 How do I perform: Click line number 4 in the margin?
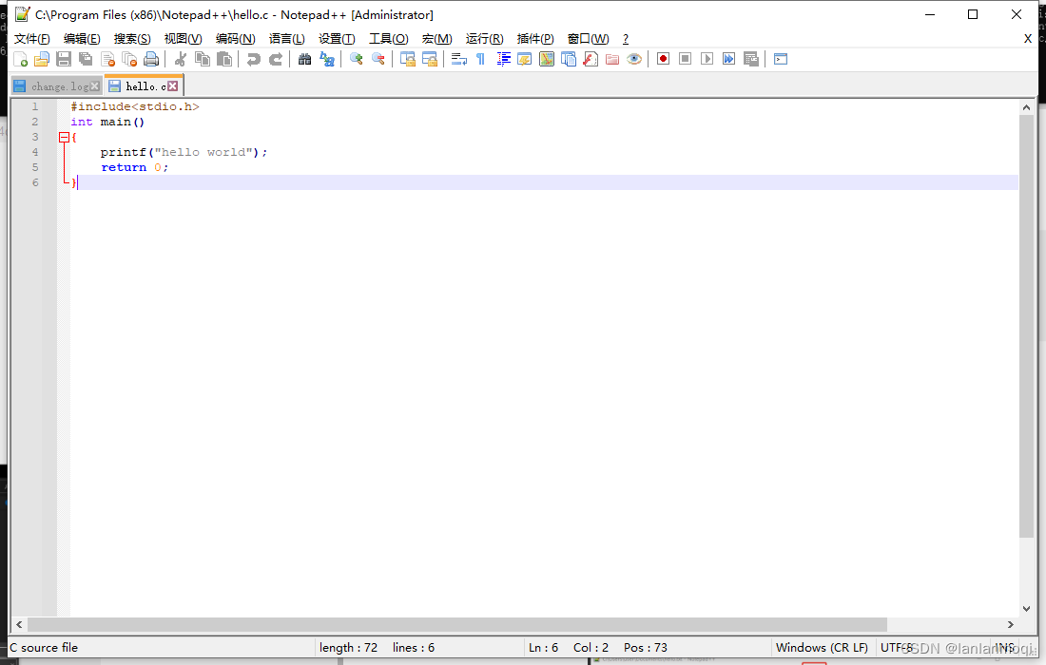pos(34,152)
